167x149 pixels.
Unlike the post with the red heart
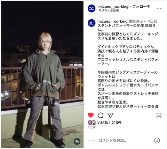91,115
